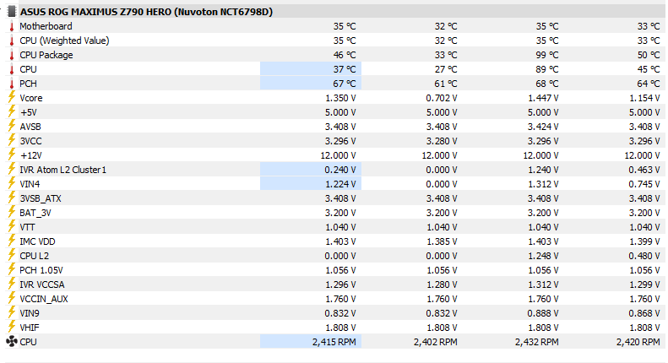668x363 pixels.
Task: Click the voltage icon next to +12V
Action: coord(11,155)
